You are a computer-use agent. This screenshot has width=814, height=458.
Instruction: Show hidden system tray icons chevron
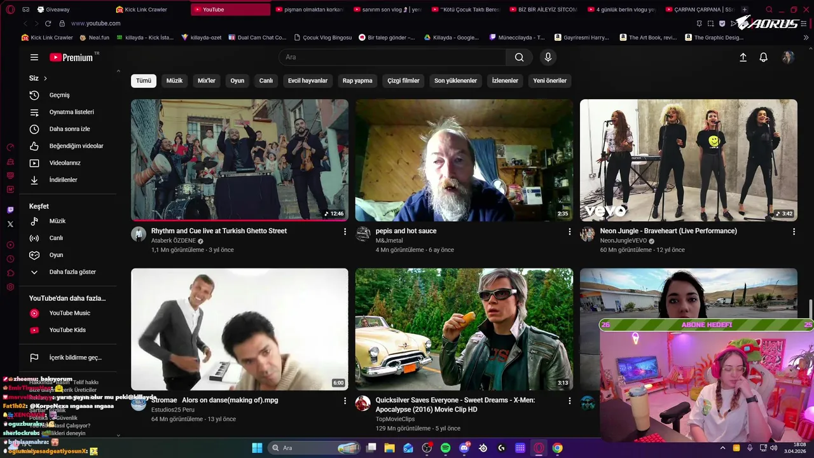[722, 448]
